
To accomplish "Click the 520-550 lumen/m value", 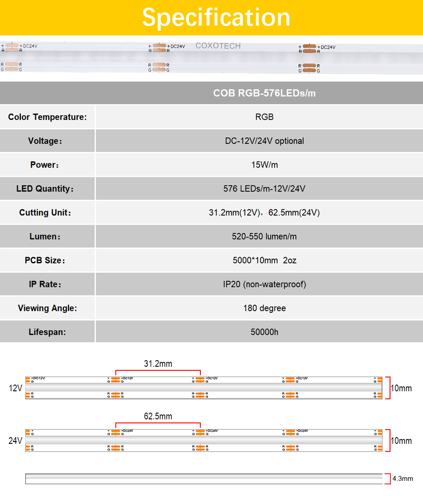I will 264,236.
